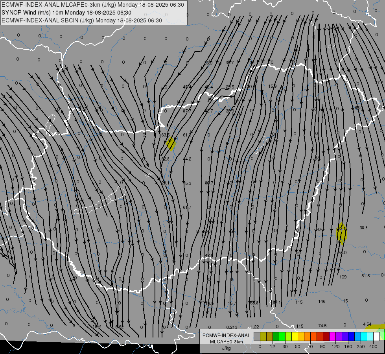Click the 80.7 grid value
This screenshot has width=385, height=354.
coord(209,183)
